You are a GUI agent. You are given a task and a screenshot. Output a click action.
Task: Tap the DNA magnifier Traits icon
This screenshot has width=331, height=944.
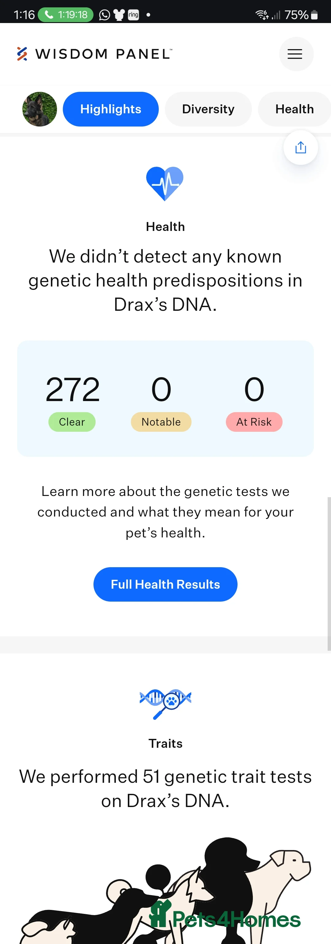tap(165, 703)
